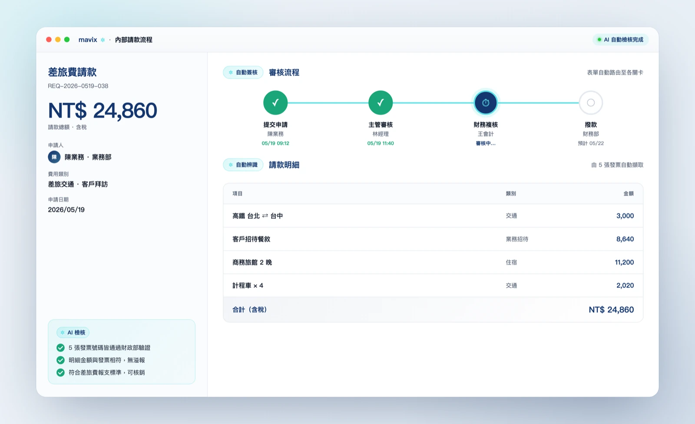Click check icon beside 符合差旅費報支標準
This screenshot has width=695, height=424.
point(61,372)
